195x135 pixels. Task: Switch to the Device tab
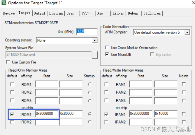(9, 13)
